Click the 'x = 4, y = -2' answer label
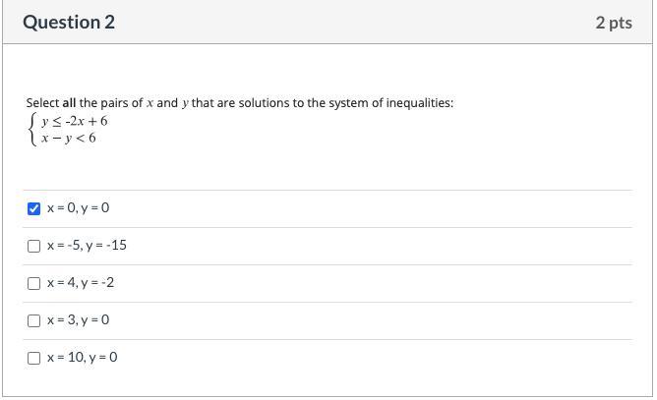This screenshot has height=400, width=657. pos(80,283)
